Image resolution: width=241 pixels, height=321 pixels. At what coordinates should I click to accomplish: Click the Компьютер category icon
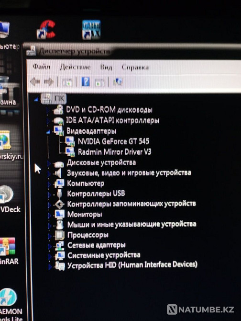click(60, 183)
